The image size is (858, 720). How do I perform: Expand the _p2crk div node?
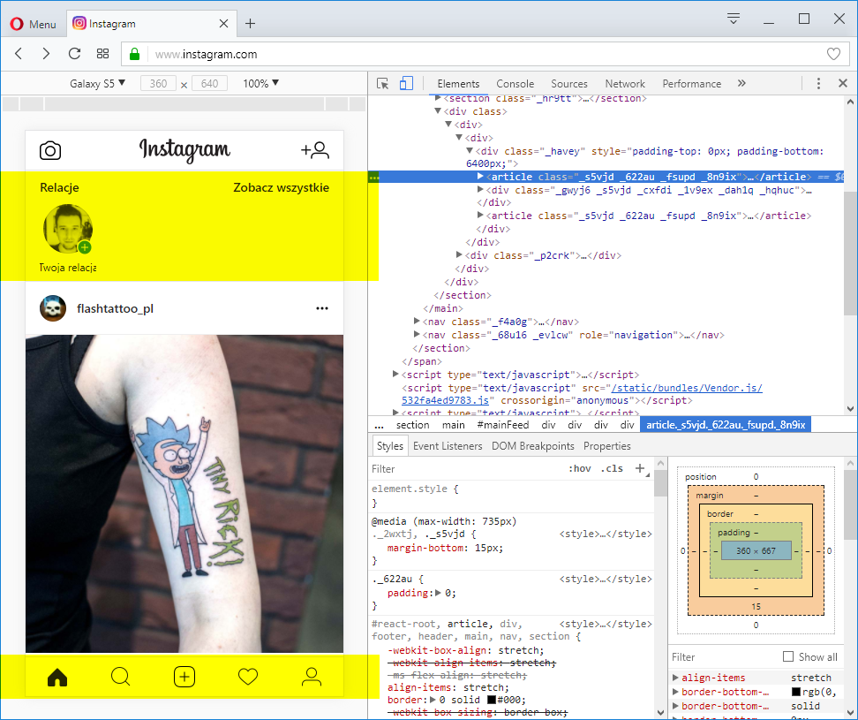tap(459, 254)
